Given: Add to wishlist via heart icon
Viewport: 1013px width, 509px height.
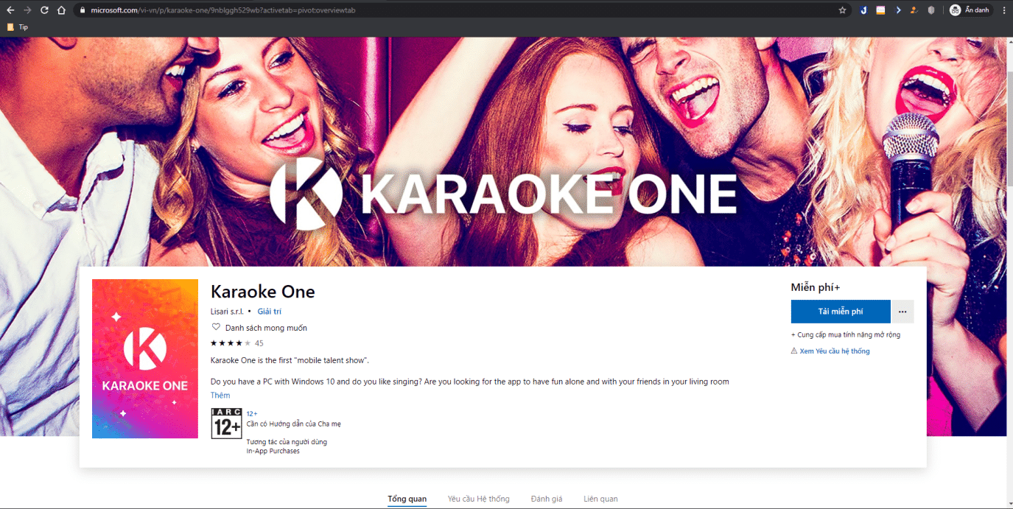Looking at the screenshot, I should (x=216, y=328).
